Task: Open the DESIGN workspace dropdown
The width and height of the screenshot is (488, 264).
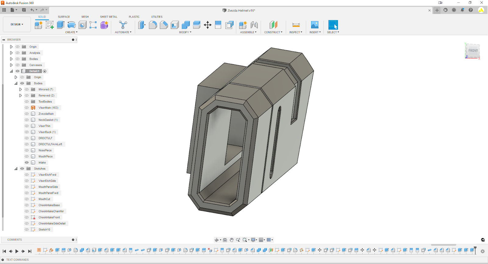Action: point(17,24)
